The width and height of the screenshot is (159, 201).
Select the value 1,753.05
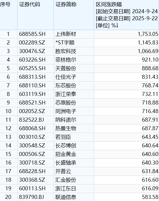(x=148, y=34)
